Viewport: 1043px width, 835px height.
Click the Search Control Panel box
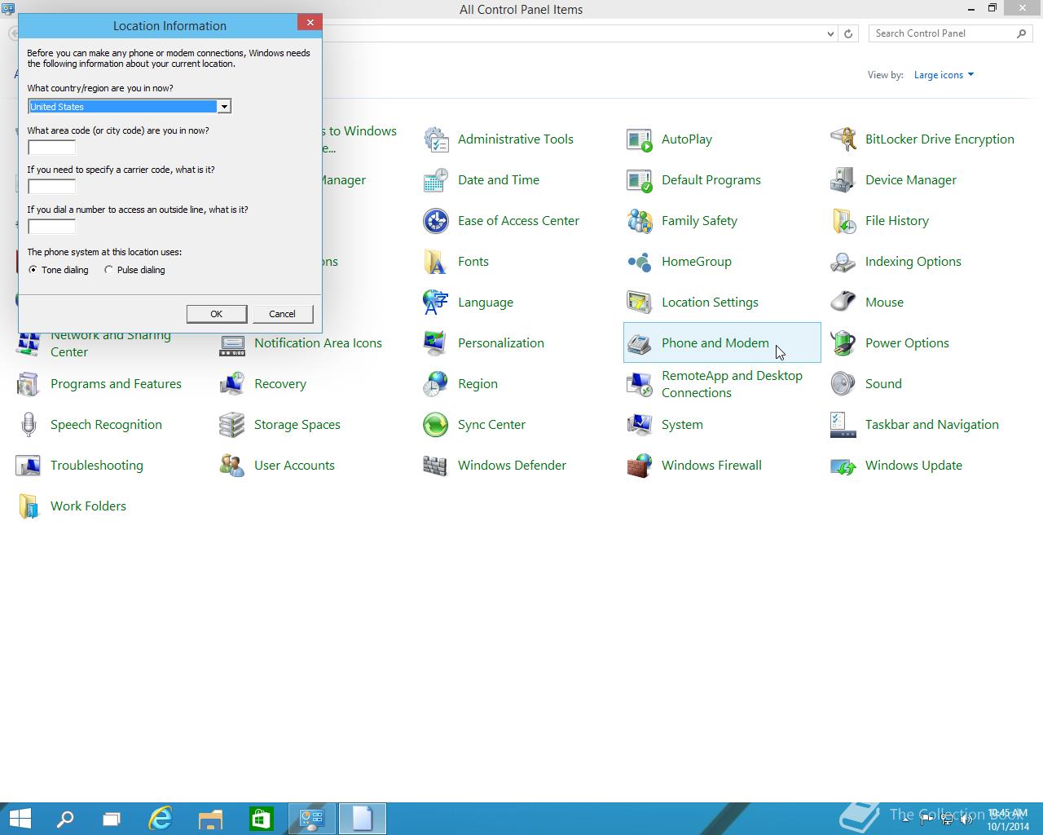coord(942,33)
